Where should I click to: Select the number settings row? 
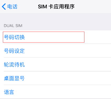[55, 51]
